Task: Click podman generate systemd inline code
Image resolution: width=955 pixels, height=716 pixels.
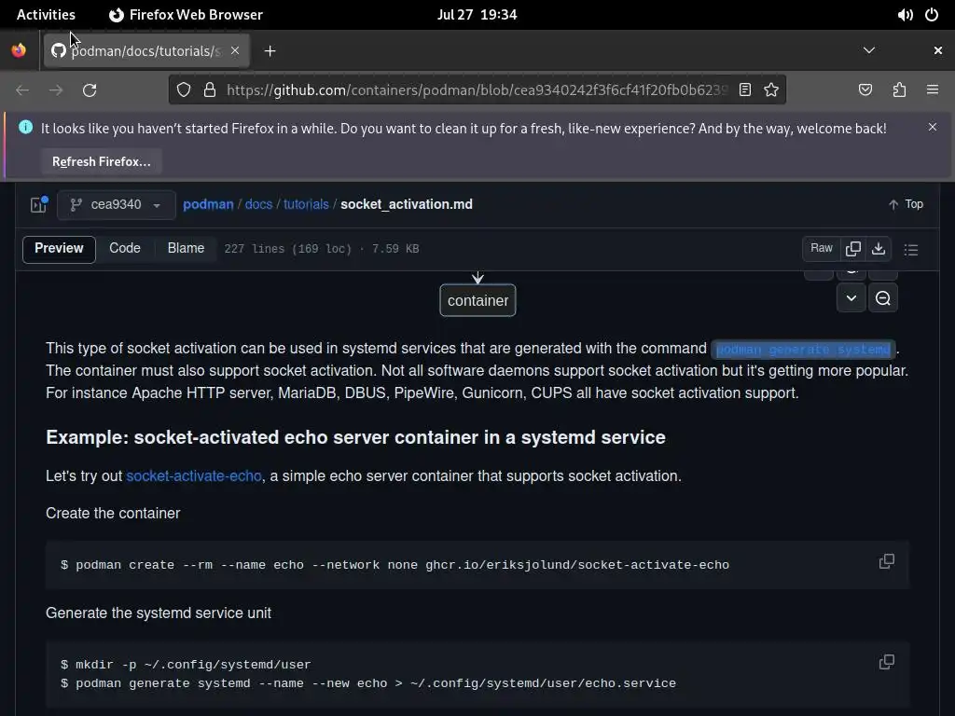Action: click(803, 349)
